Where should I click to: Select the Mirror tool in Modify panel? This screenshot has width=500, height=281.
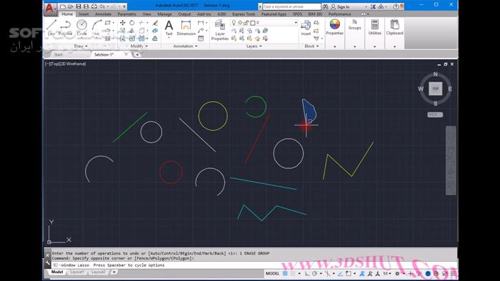pyautogui.click(x=132, y=31)
